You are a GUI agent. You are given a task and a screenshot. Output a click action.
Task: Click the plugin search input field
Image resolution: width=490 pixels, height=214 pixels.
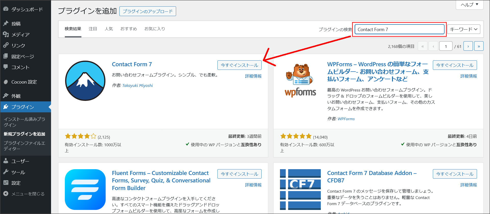tap(399, 29)
